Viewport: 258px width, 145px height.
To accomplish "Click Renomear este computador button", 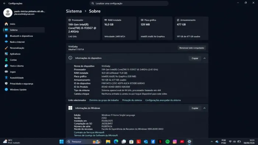I will click(192, 48).
